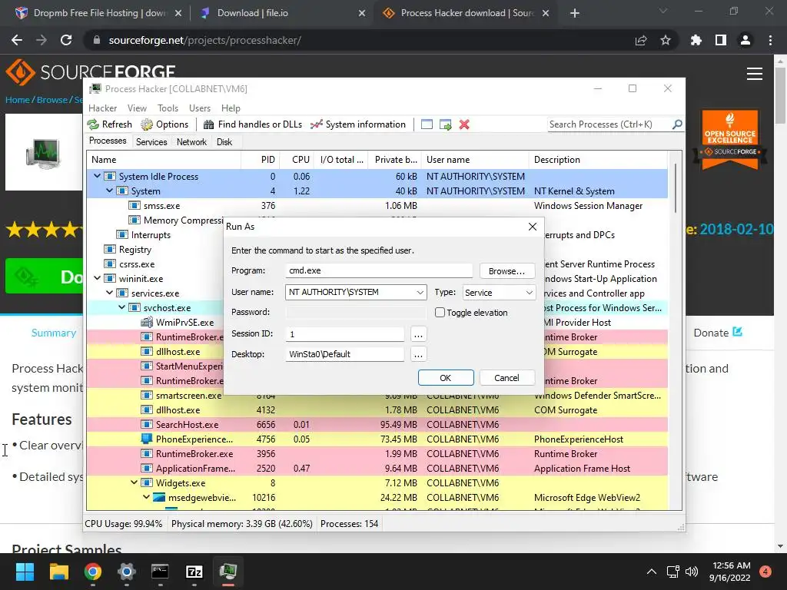Open the 7-Zip taskbar icon

click(x=194, y=572)
